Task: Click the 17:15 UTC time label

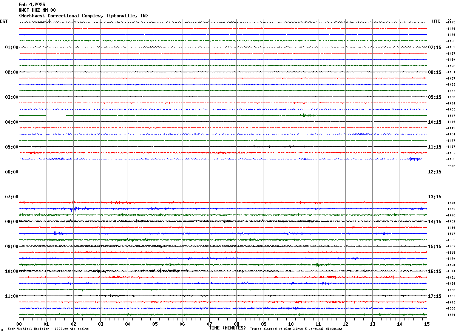Action: [435, 296]
